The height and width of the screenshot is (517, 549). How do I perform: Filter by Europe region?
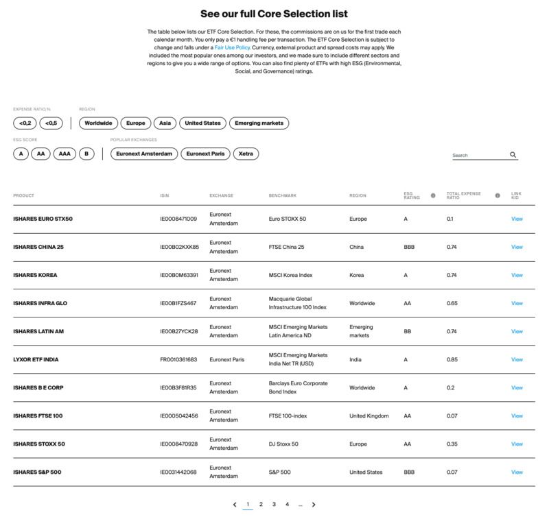[x=136, y=123]
